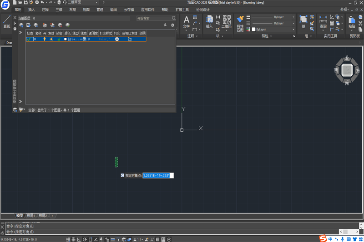Select the 直线 (Line) tool
Image resolution: width=364 pixels, height=242 pixels.
tap(6, 21)
